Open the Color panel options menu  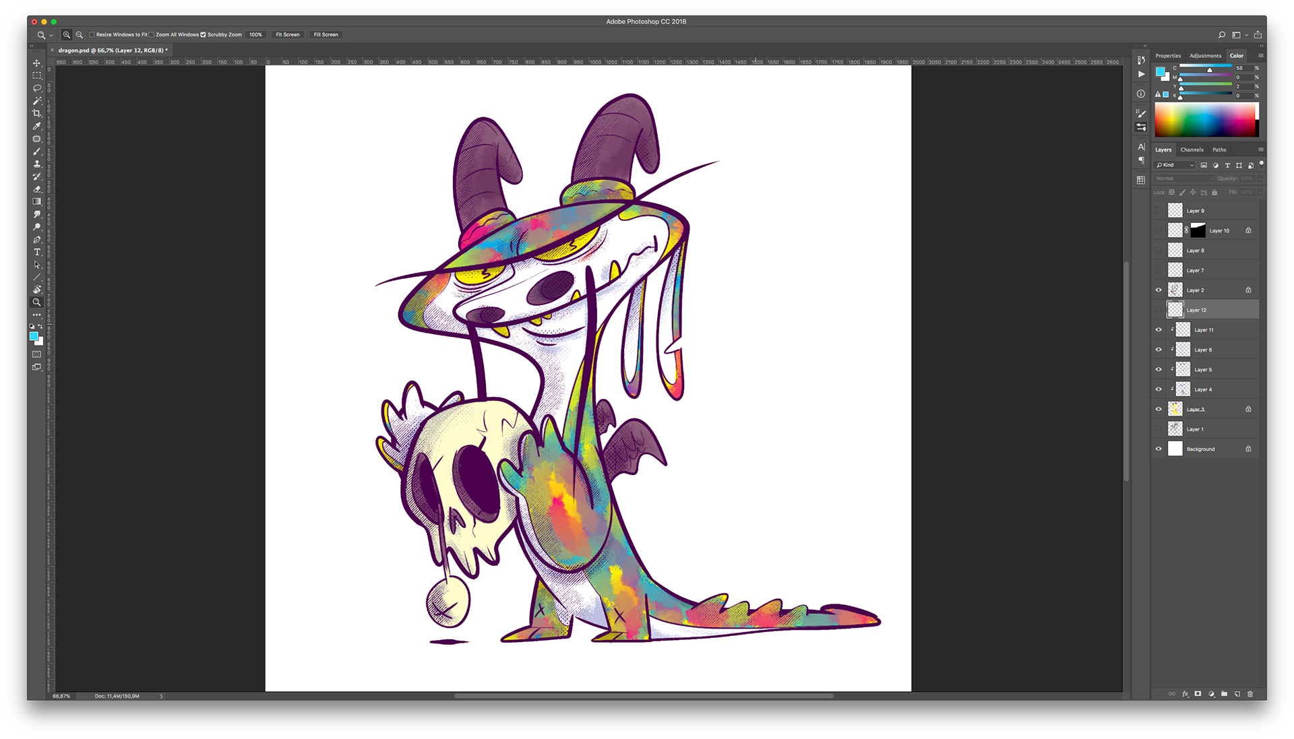(1260, 56)
